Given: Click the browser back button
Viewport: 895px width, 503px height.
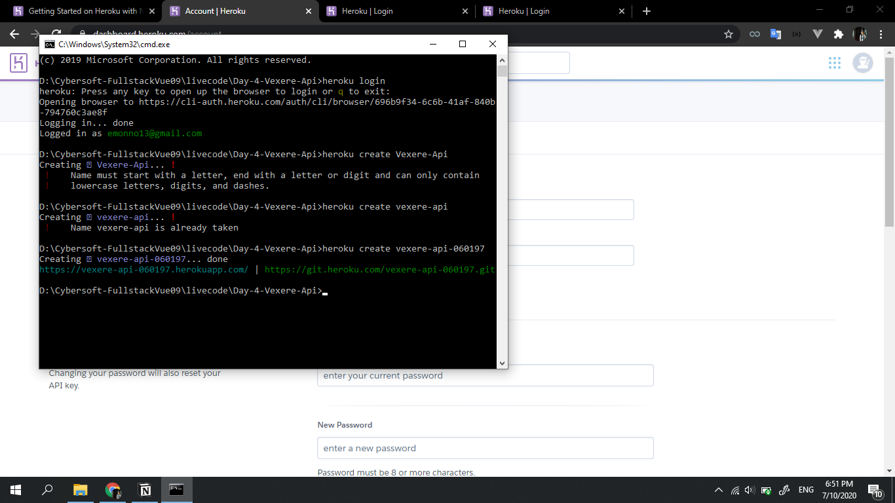Looking at the screenshot, I should pos(13,33).
